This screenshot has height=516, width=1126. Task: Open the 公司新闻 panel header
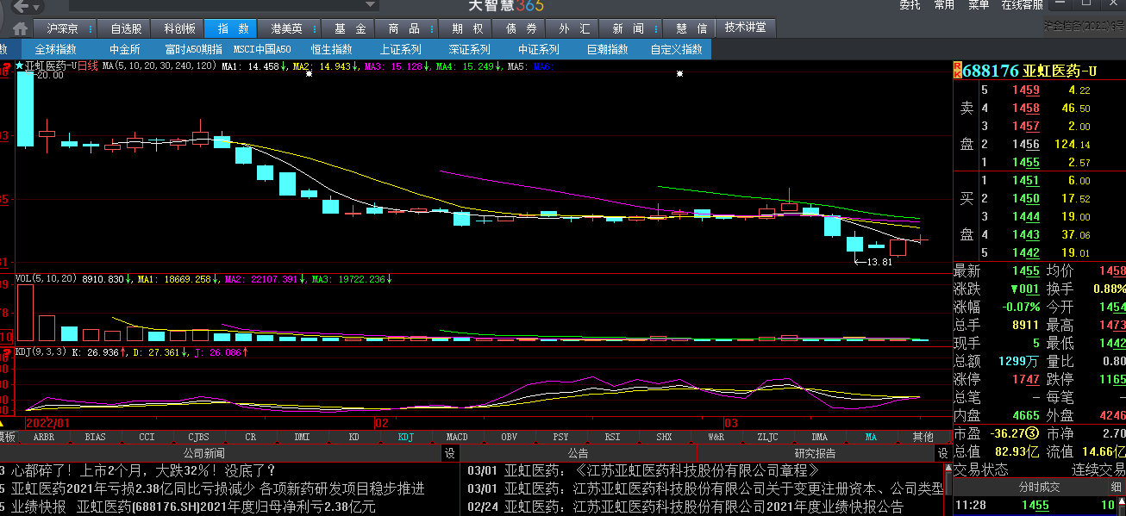[203, 453]
